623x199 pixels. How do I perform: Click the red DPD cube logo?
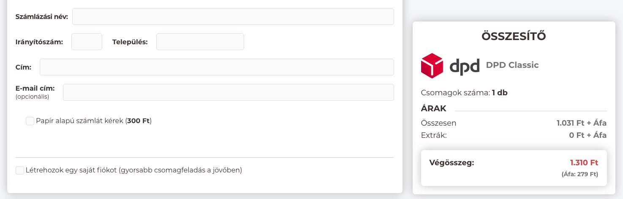(432, 66)
